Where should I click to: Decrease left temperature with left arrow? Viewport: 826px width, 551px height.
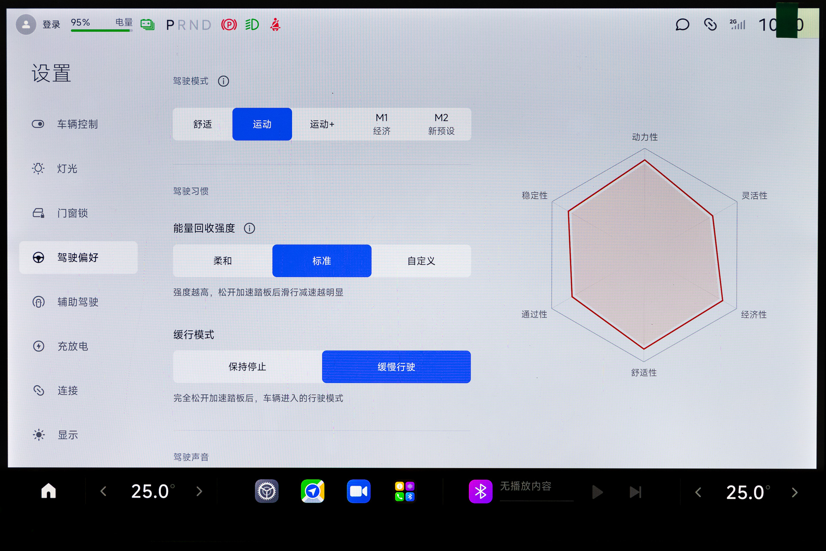pyautogui.click(x=103, y=491)
